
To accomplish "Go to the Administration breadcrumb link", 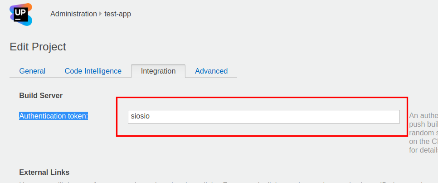I will coord(73,14).
